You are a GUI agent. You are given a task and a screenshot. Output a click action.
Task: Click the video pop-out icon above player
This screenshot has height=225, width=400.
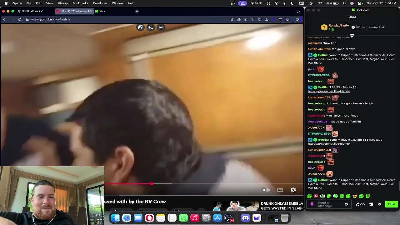coord(140,27)
